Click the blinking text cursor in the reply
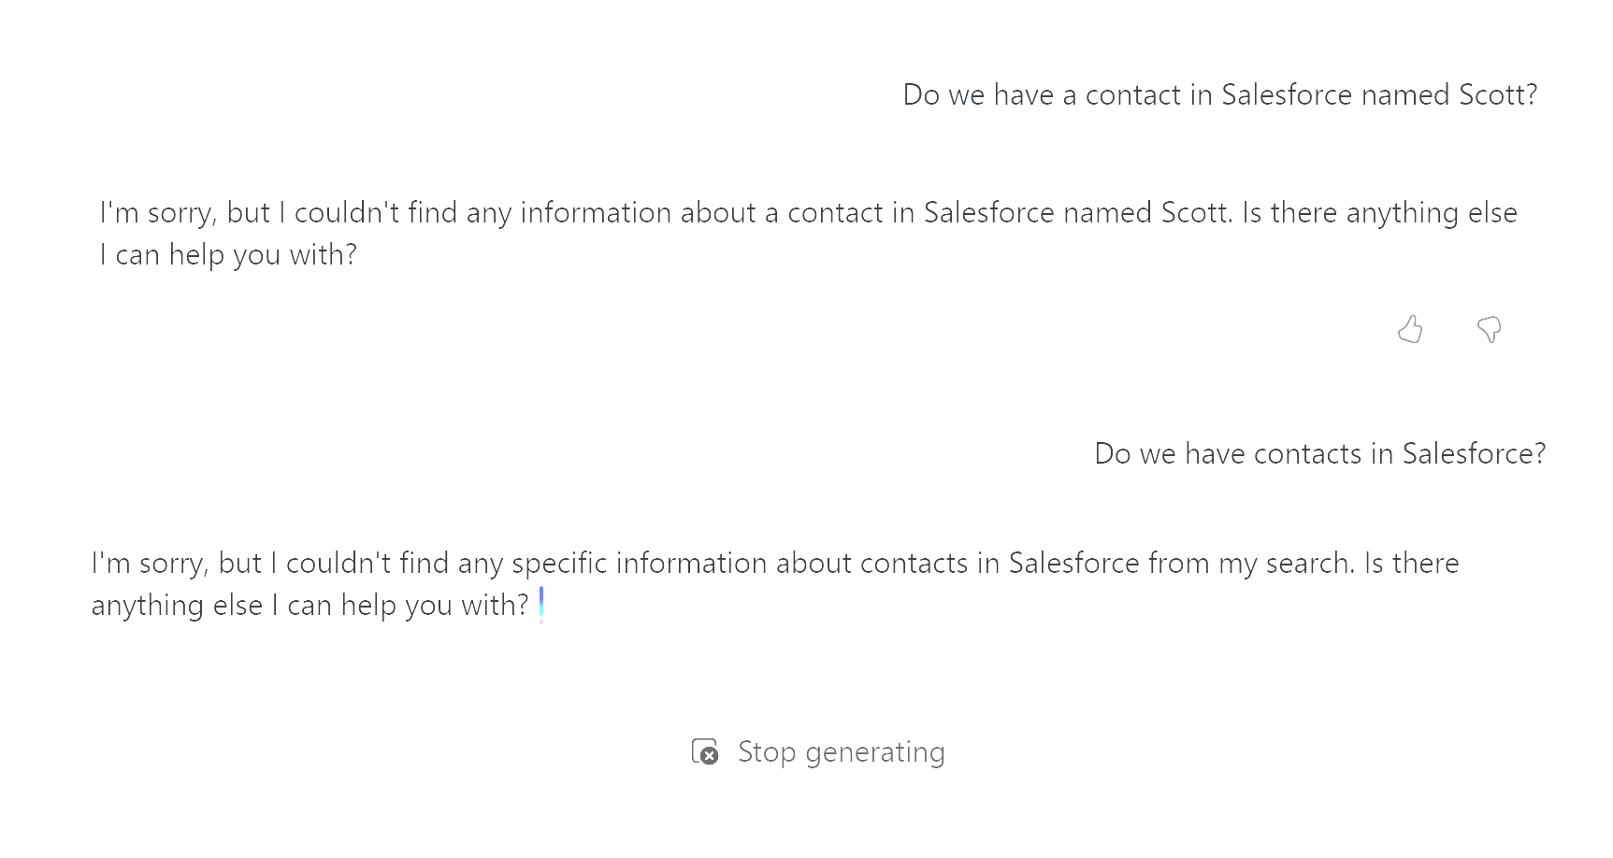 point(540,604)
